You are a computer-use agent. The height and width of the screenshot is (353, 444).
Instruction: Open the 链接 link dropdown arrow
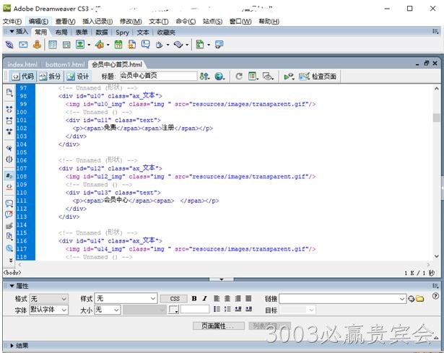(x=402, y=299)
